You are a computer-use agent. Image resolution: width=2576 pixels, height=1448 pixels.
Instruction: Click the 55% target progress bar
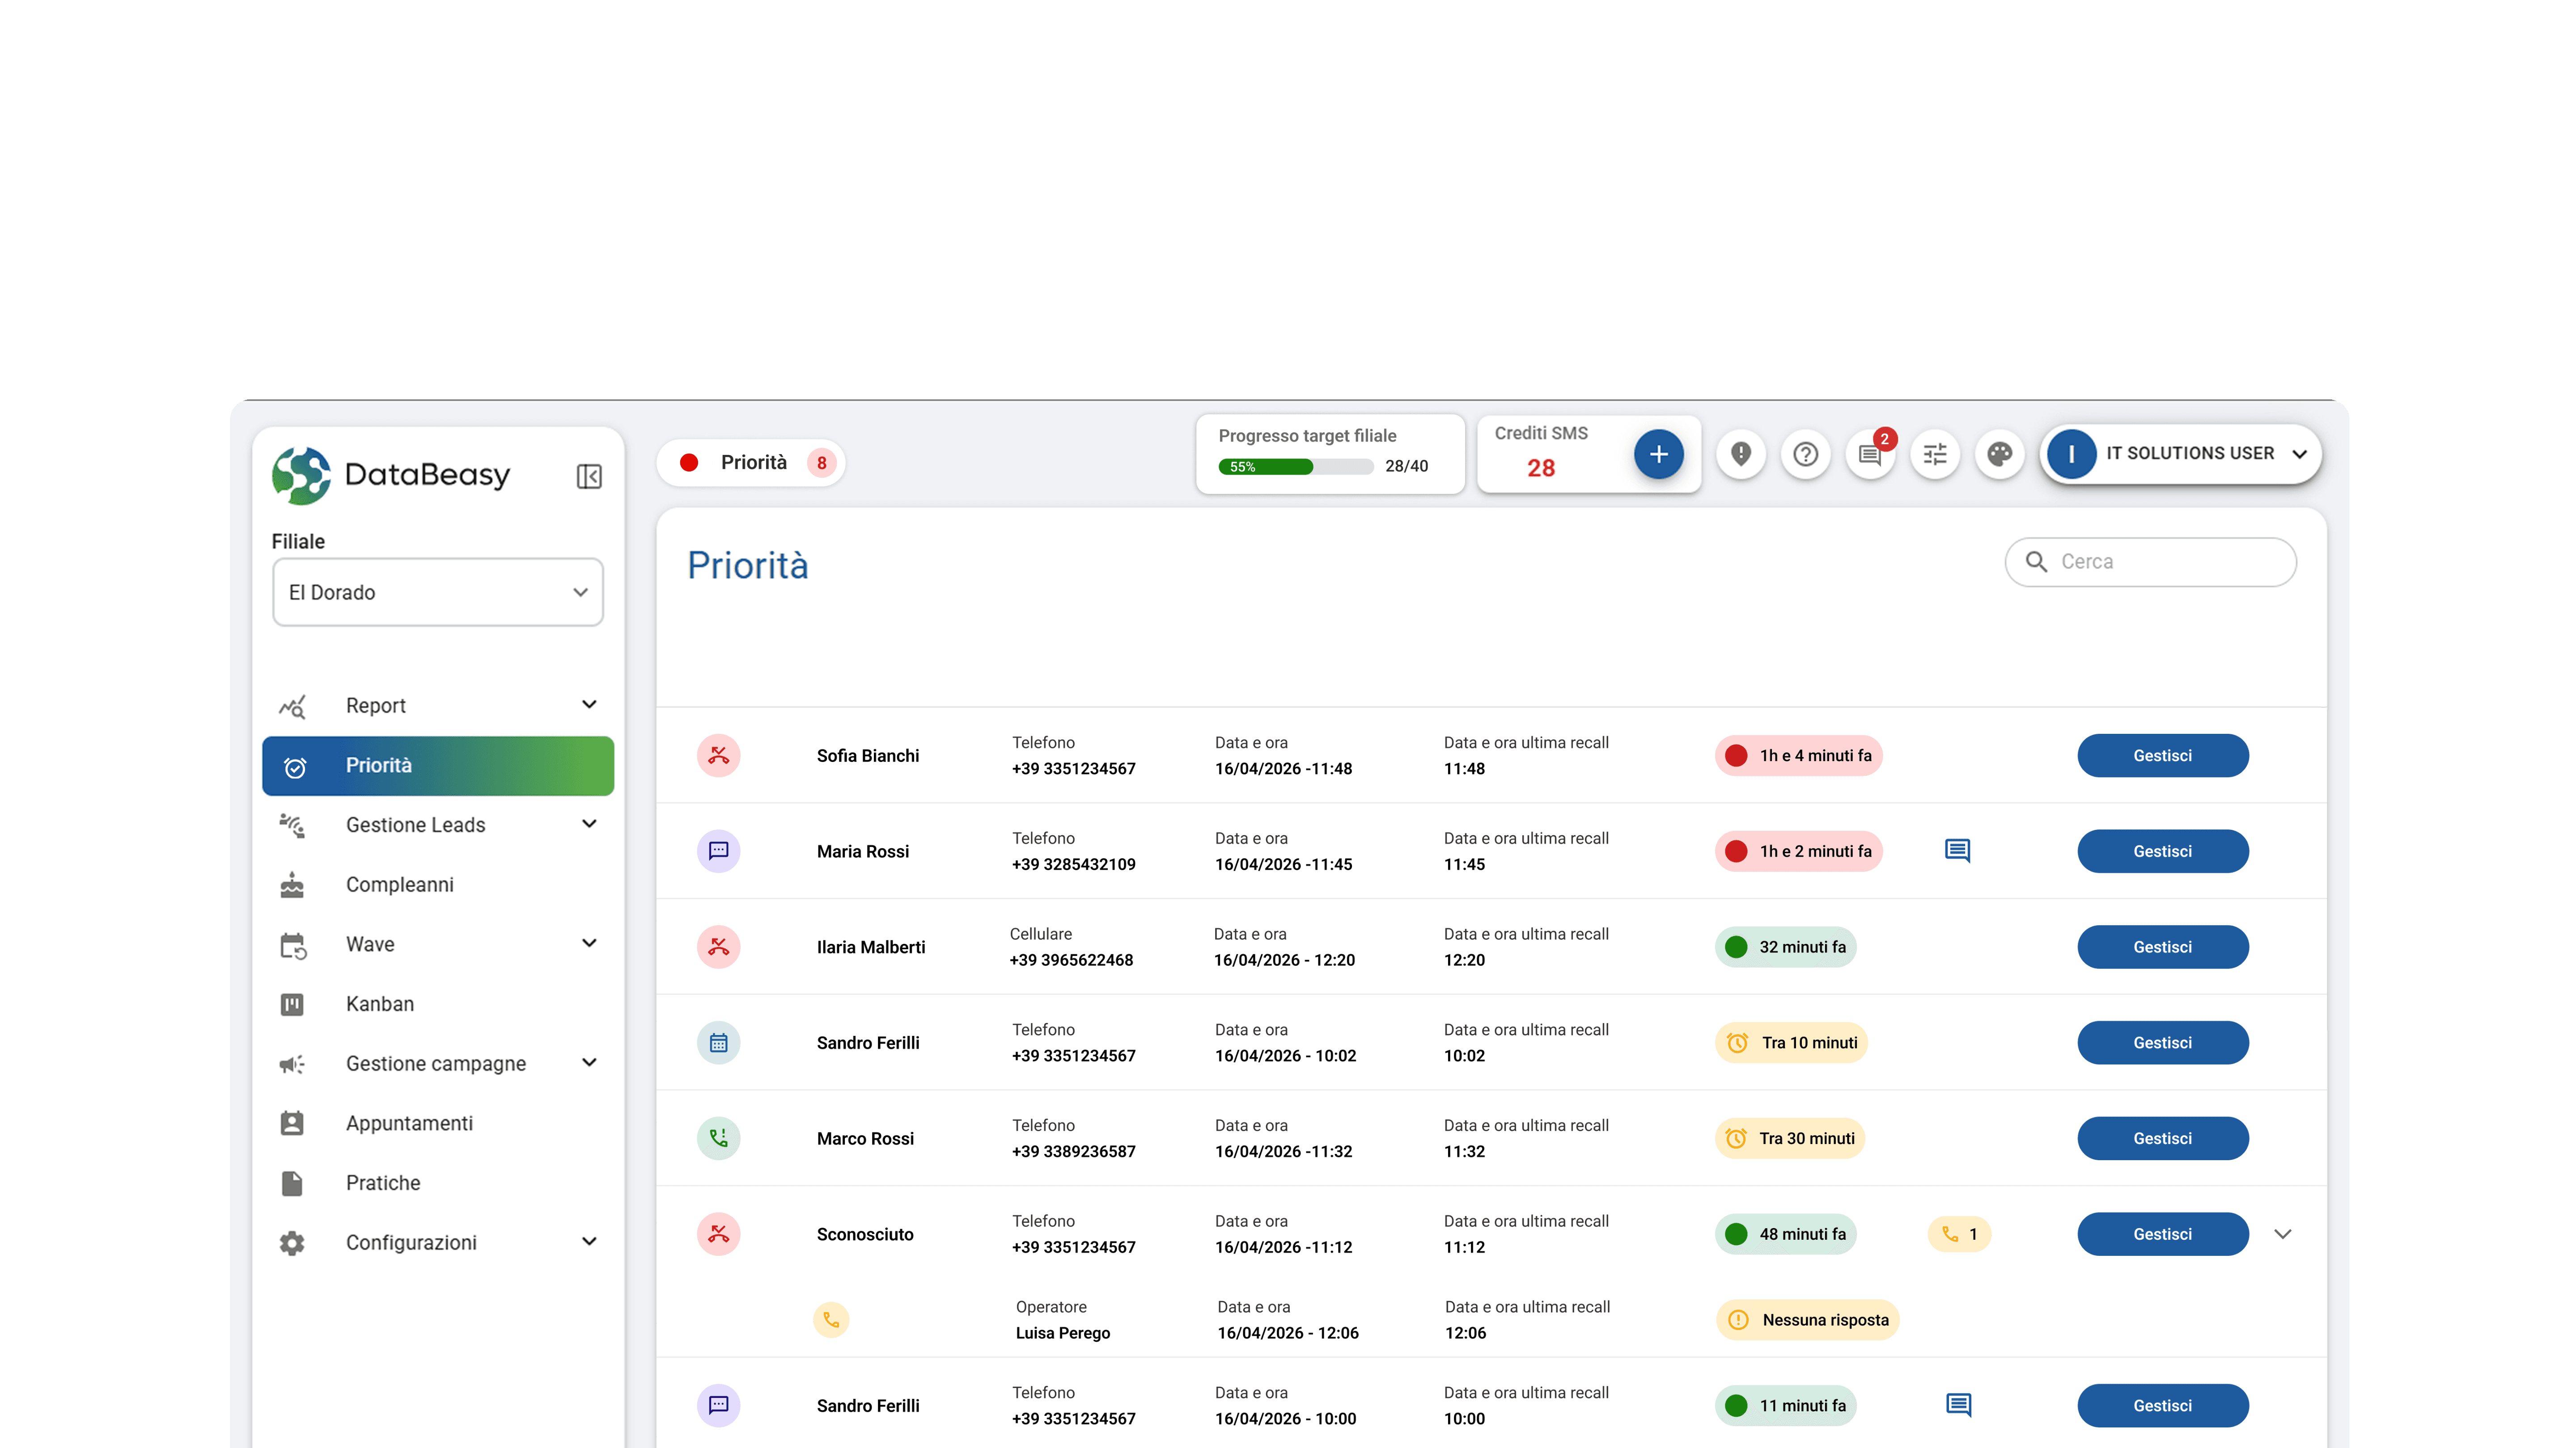(x=1296, y=466)
